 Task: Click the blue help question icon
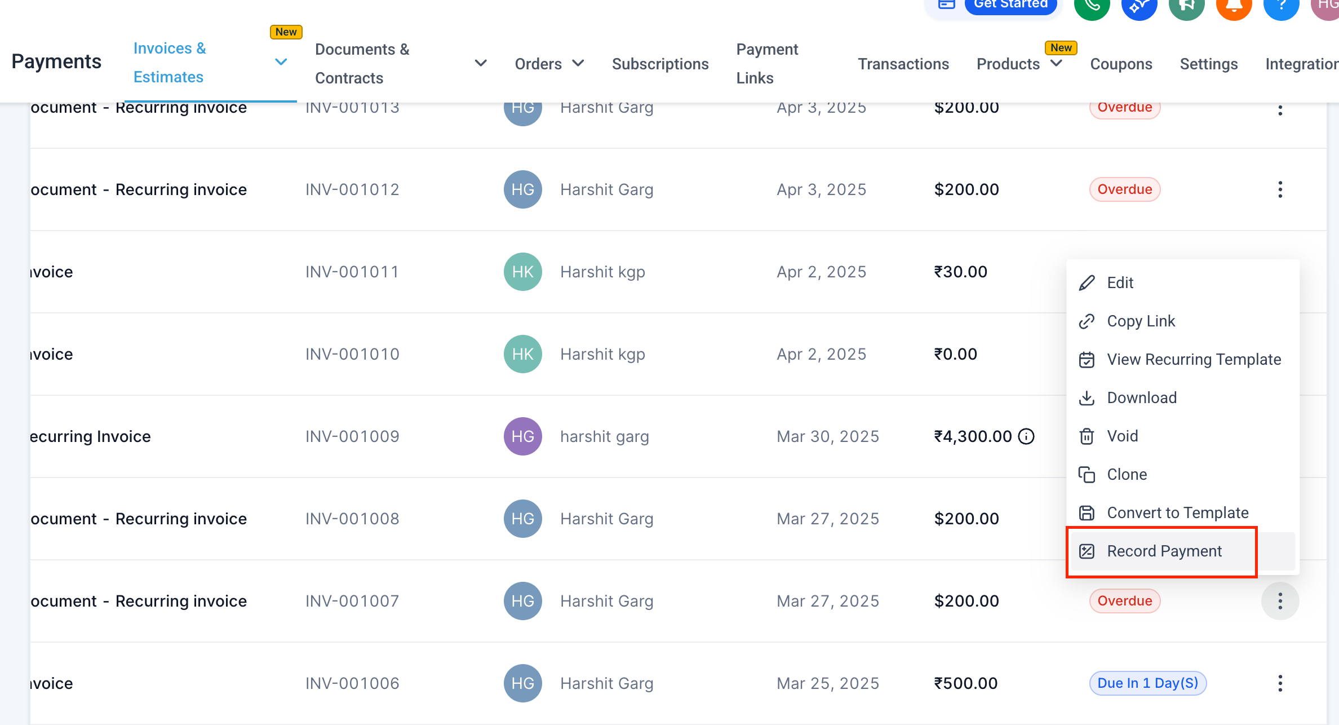[1281, 6]
